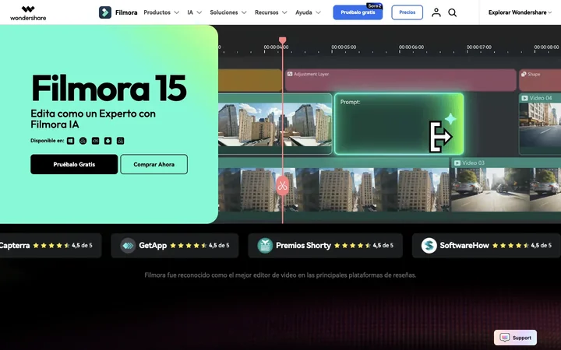Screen dimensions: 561x350
Task: Click the 00:00:05:00 timeline ruler label
Action: click(x=344, y=47)
